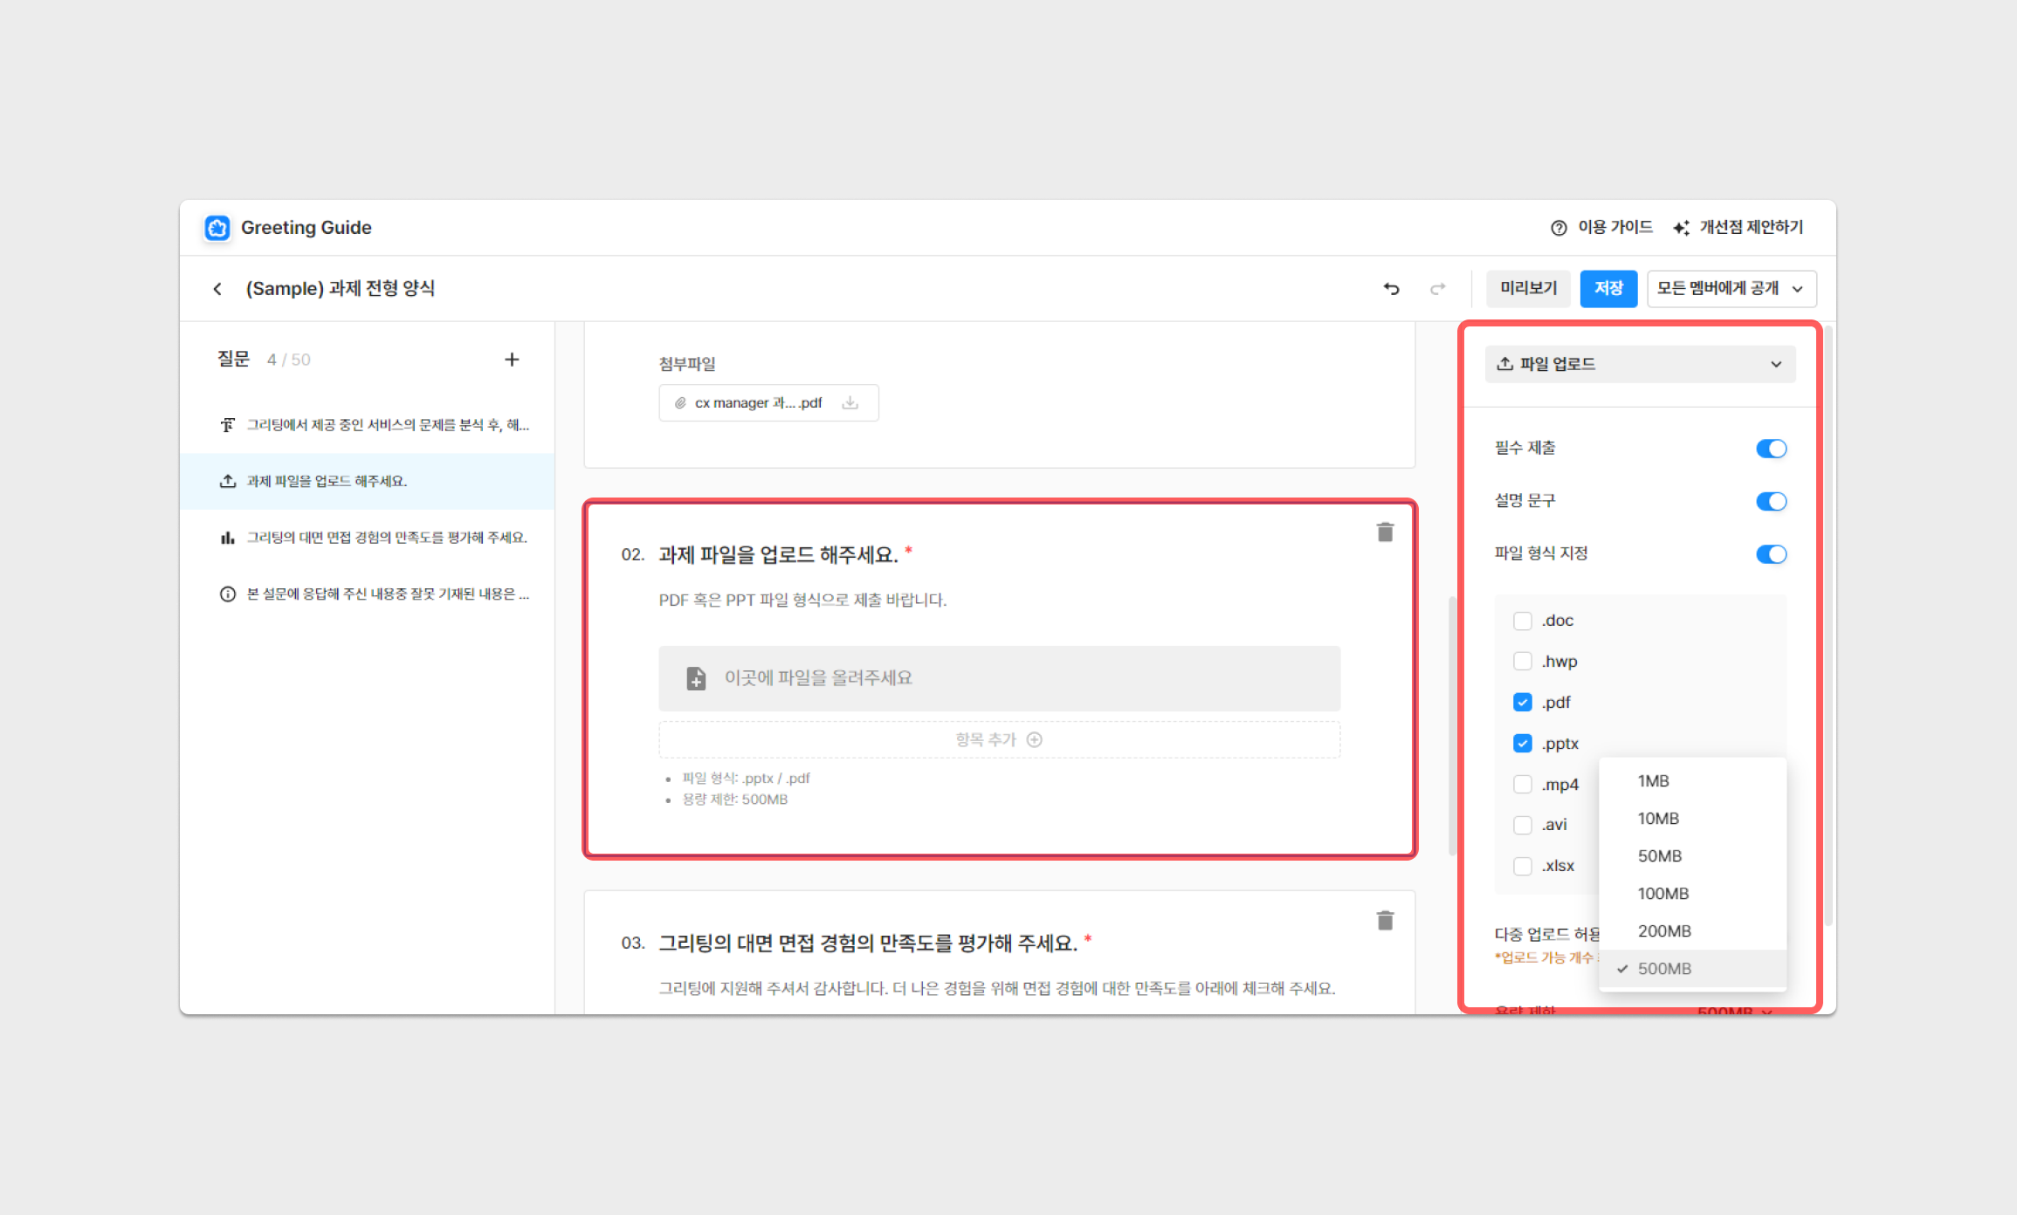This screenshot has height=1215, width=2017.
Task: Click the redo arrow icon
Action: coord(1437,289)
